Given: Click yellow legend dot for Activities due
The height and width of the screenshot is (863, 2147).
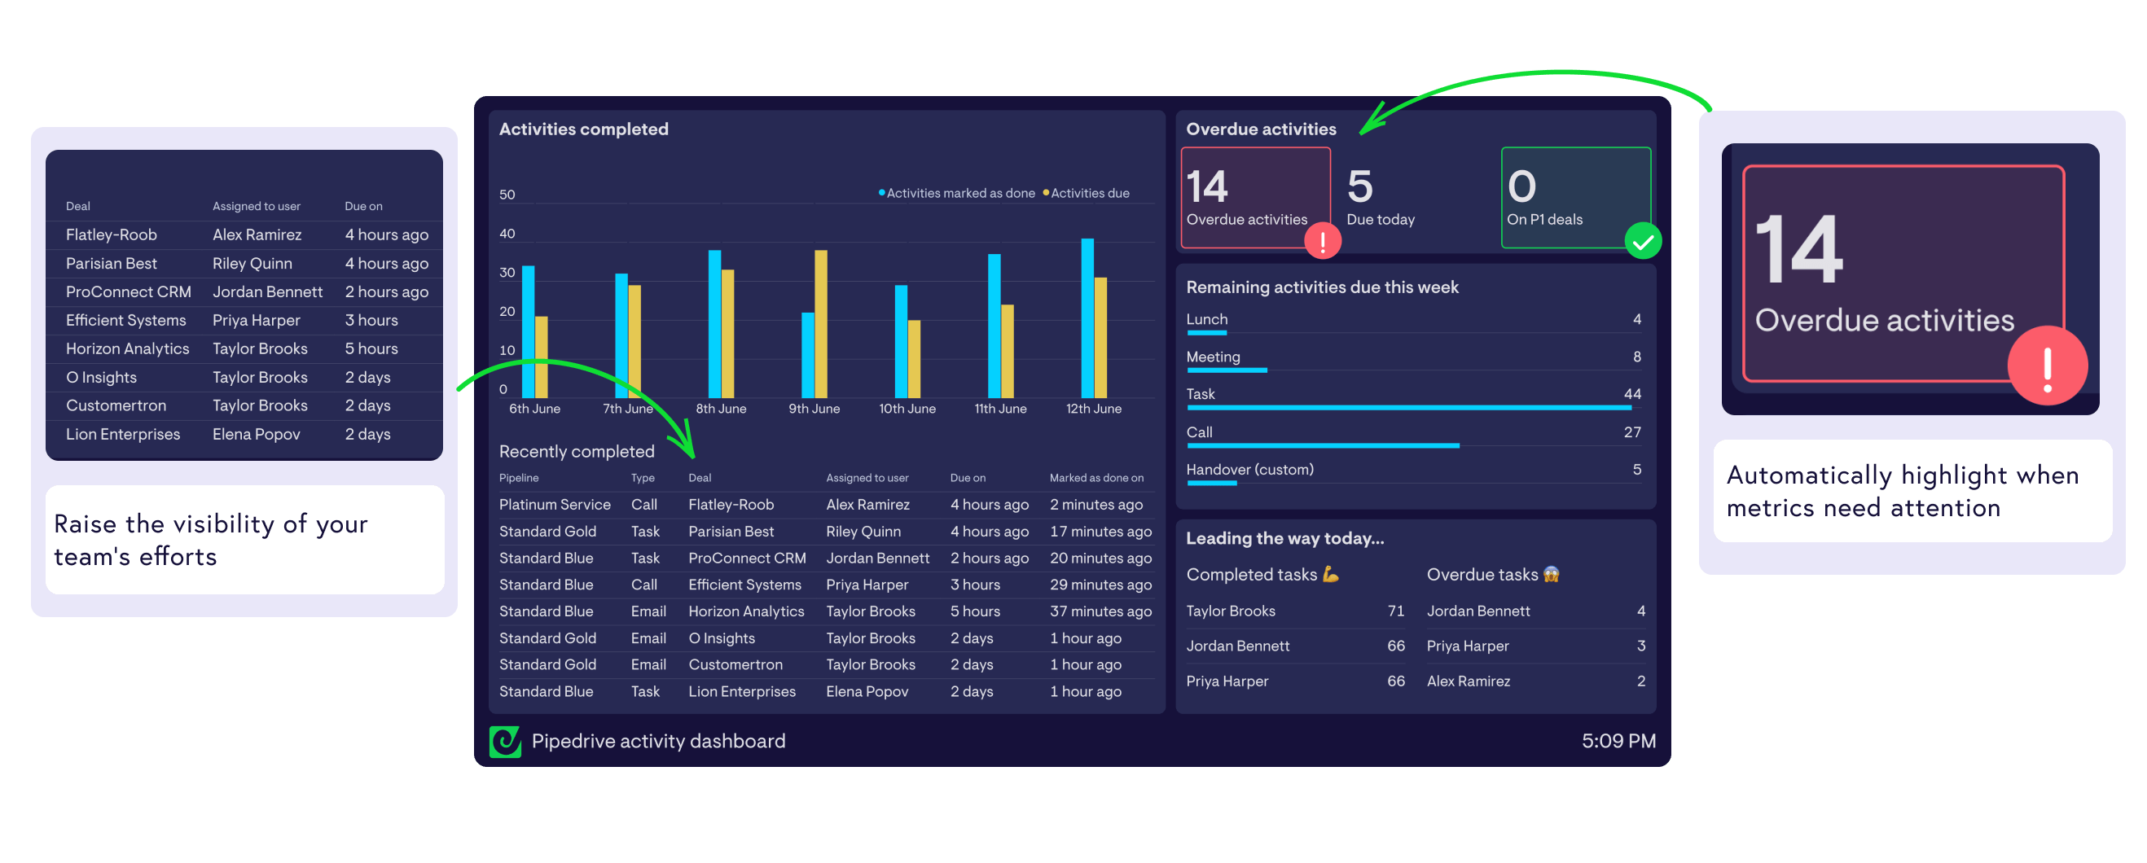Looking at the screenshot, I should (1046, 193).
